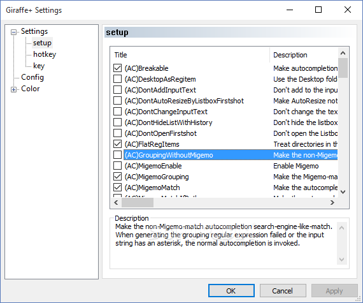Select the (AC)FlatRegItems row text
The image size is (363, 303).
coord(152,144)
